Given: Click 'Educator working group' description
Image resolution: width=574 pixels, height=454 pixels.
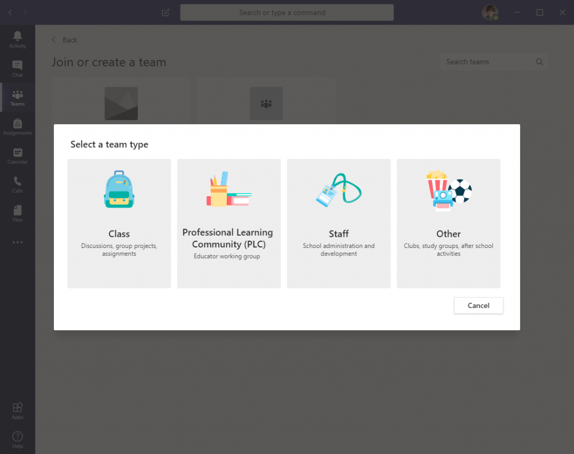Looking at the screenshot, I should pyautogui.click(x=227, y=256).
